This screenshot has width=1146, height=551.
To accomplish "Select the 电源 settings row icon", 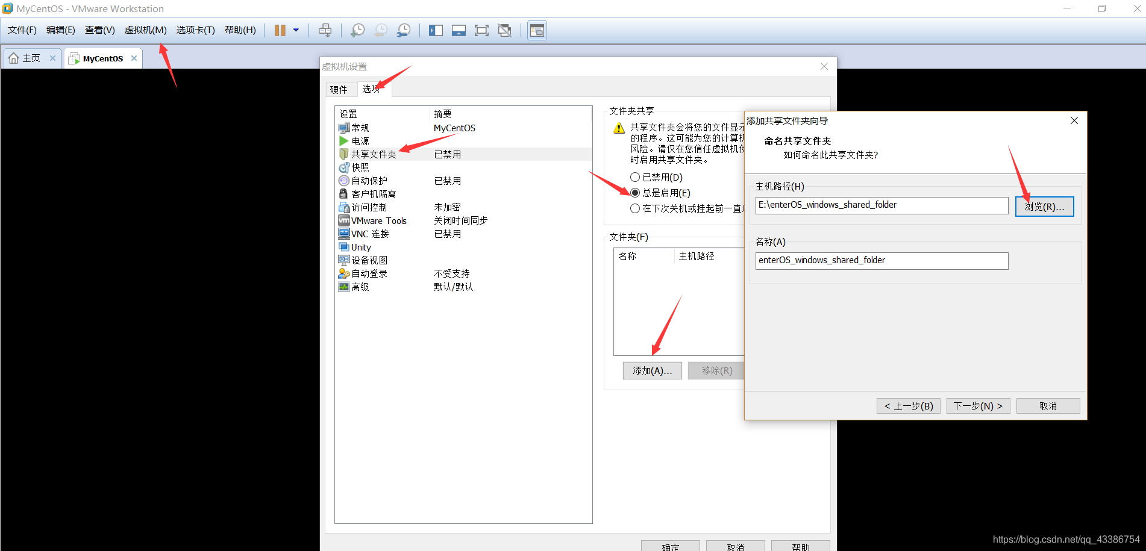I will (344, 141).
